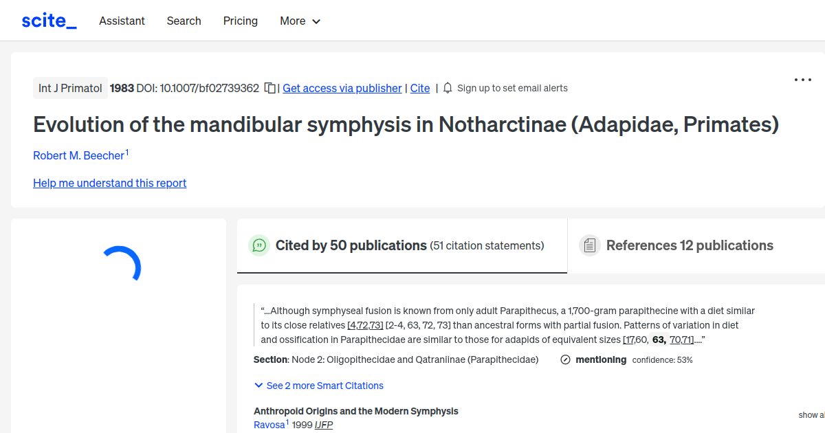The width and height of the screenshot is (825, 433).
Task: Open the three-dot options menu
Action: click(802, 80)
